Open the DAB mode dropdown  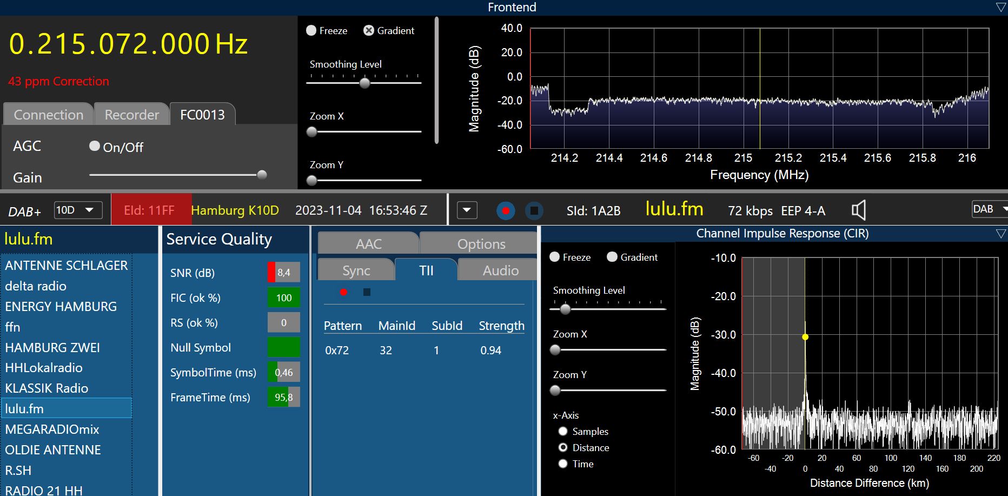(x=990, y=209)
